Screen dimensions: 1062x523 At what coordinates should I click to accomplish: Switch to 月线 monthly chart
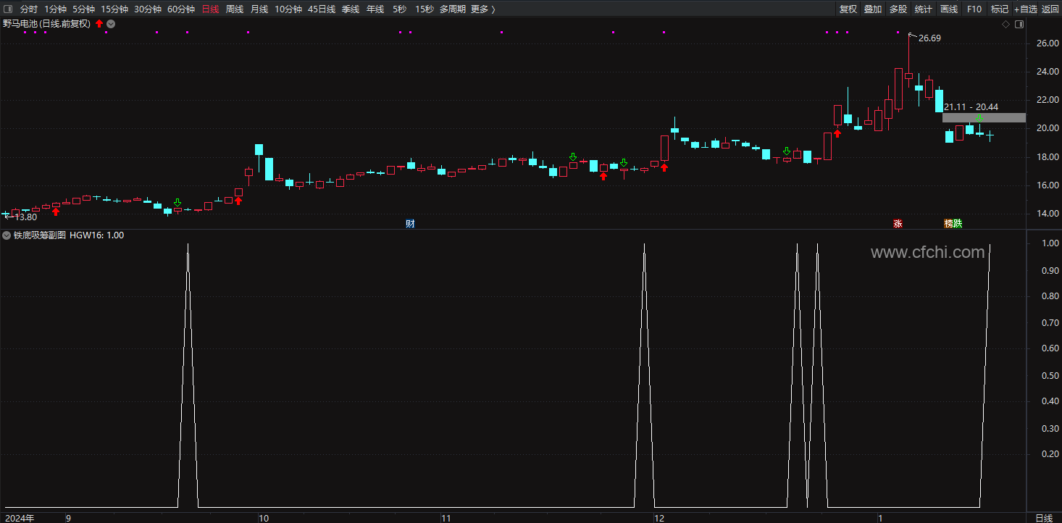[259, 9]
